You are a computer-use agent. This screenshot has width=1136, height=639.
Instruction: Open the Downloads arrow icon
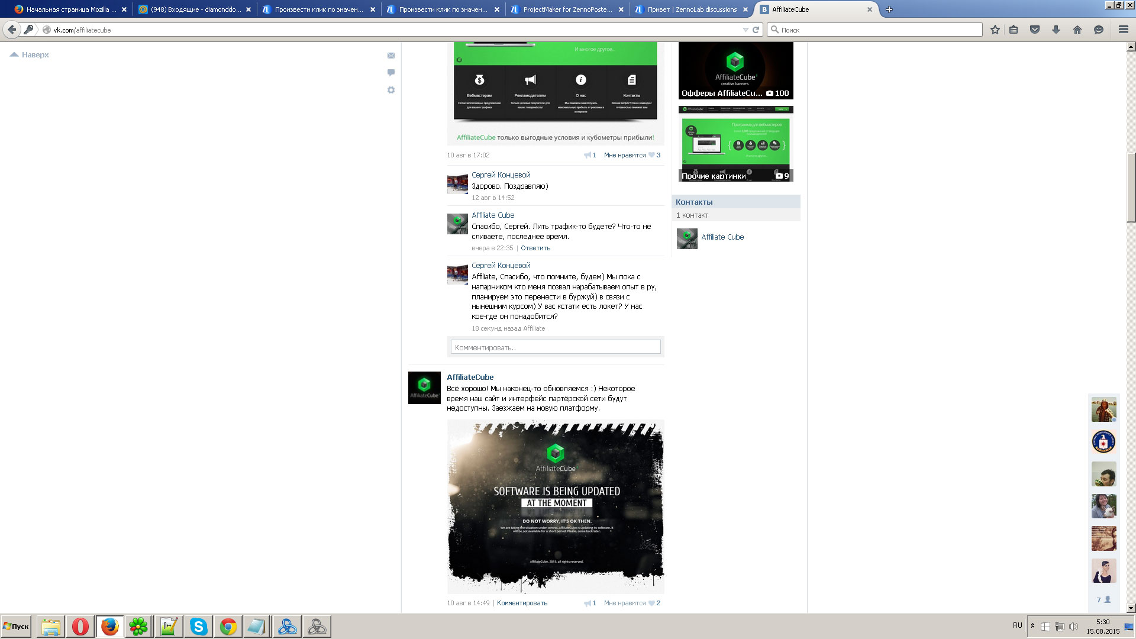pos(1056,30)
